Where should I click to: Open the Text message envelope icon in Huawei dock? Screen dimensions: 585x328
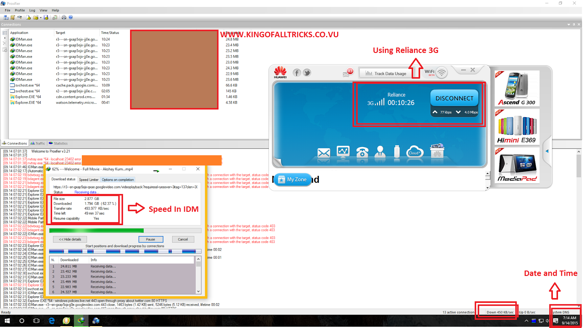[x=324, y=152]
